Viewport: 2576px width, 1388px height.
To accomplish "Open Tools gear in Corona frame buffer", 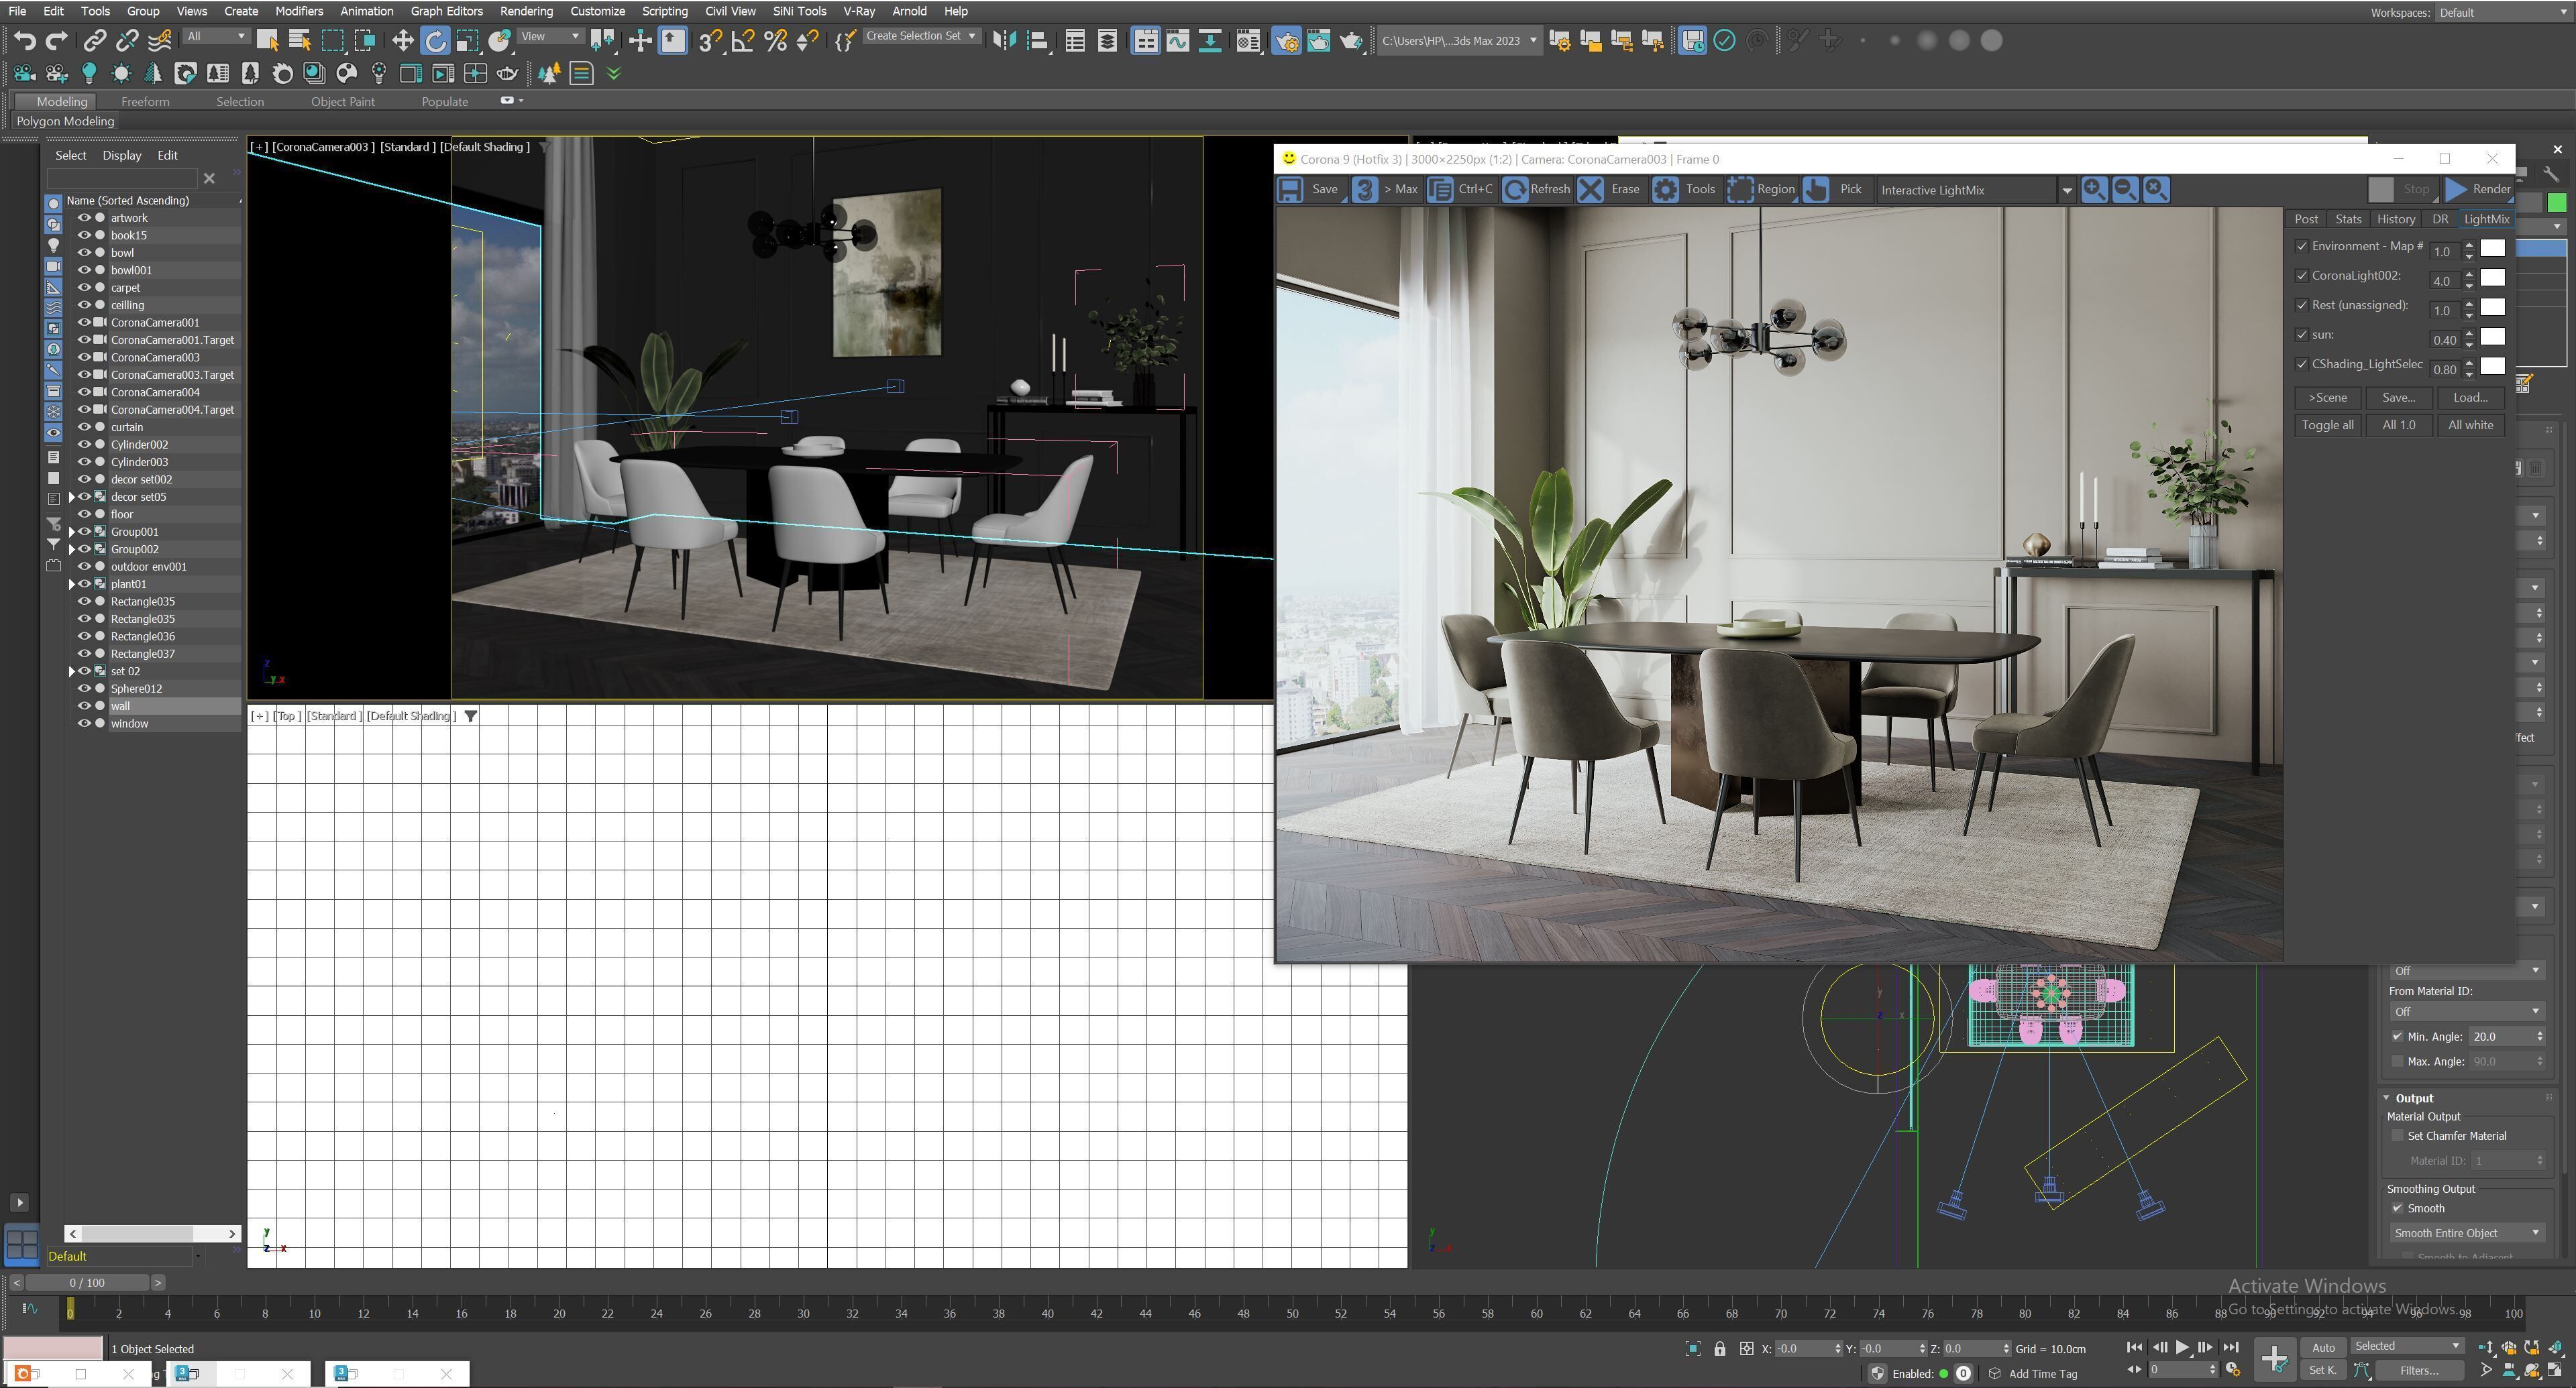I will point(1665,190).
